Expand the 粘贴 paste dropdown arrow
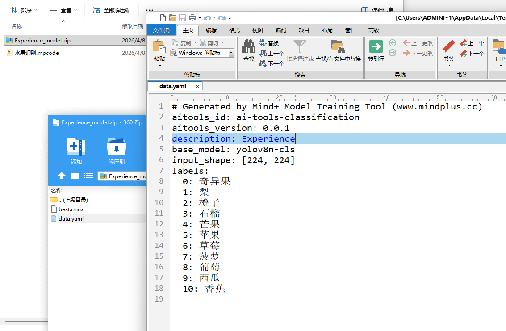This screenshot has width=506, height=331. tap(159, 65)
